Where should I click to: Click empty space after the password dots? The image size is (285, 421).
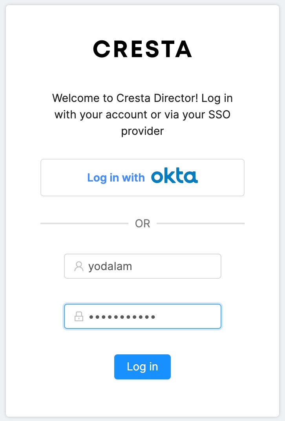[x=188, y=316]
